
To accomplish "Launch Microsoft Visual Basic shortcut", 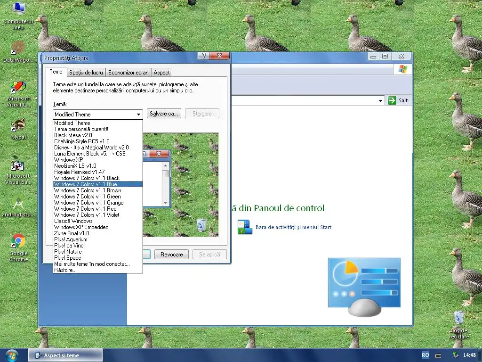I will (18, 171).
